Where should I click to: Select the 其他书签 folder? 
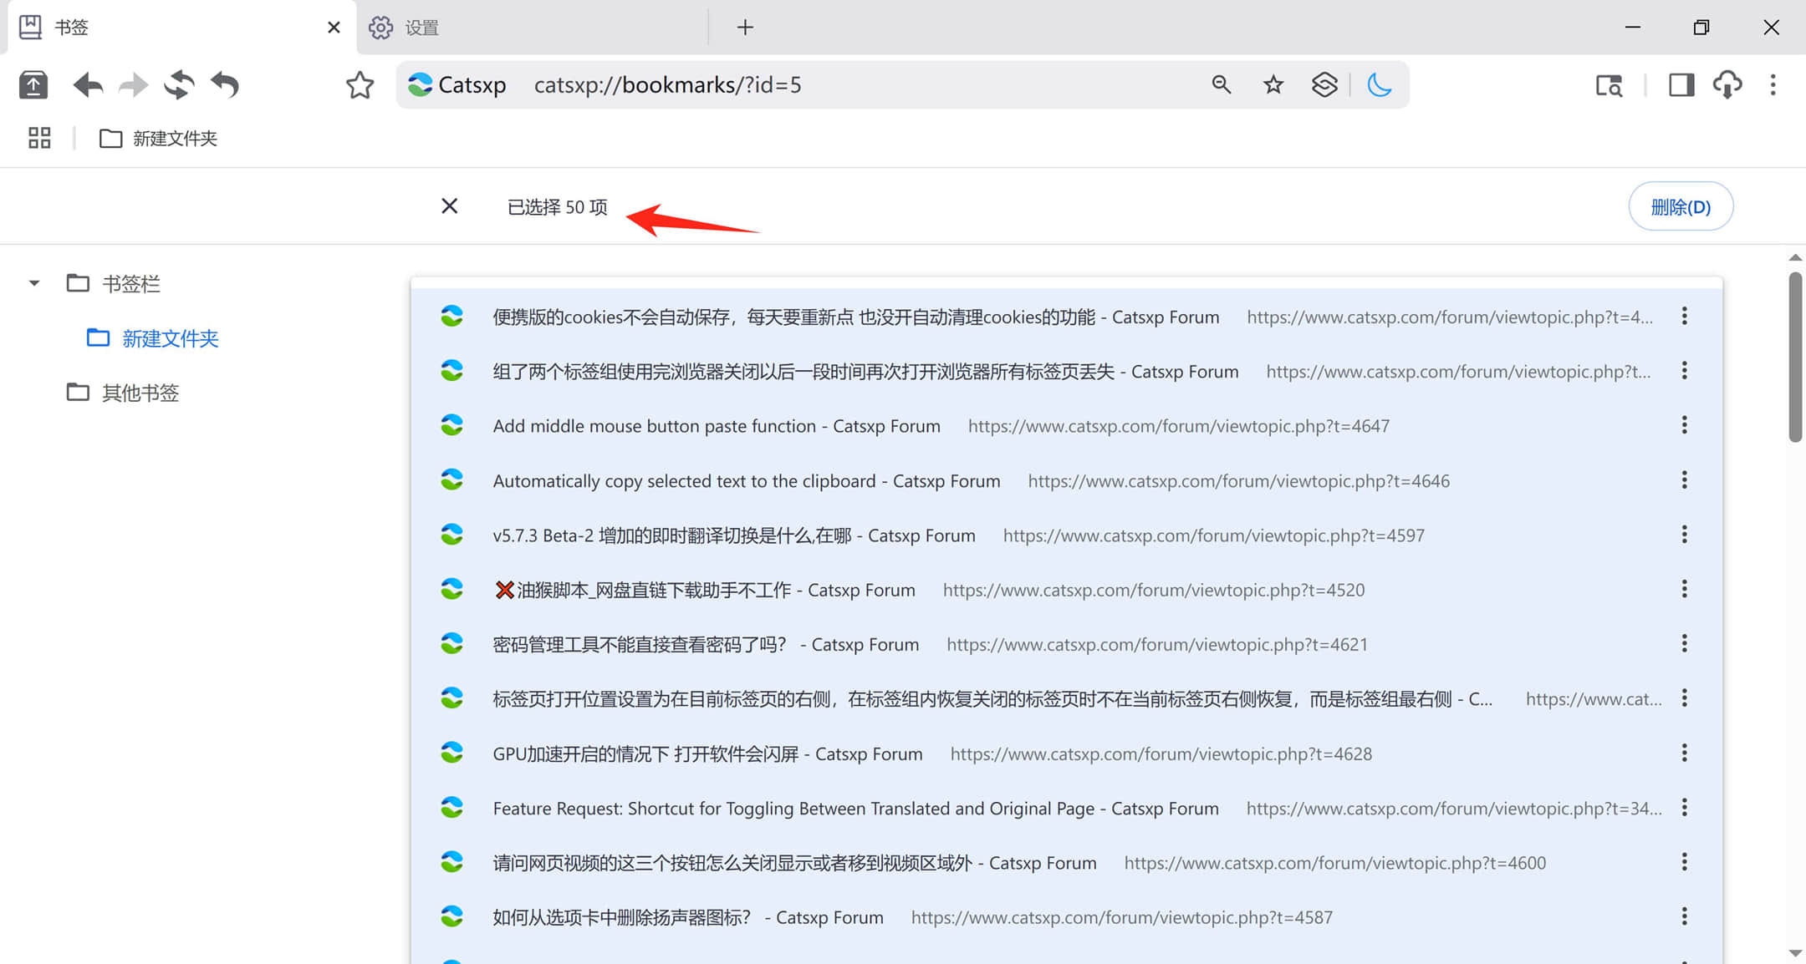[123, 393]
